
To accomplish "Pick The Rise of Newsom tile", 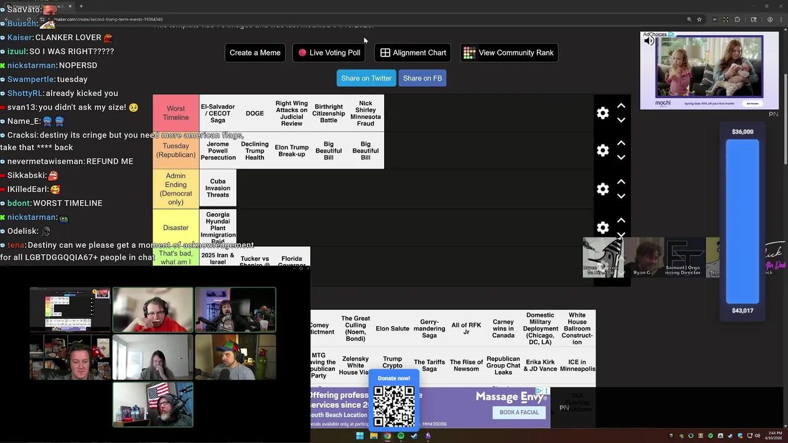I will point(466,365).
